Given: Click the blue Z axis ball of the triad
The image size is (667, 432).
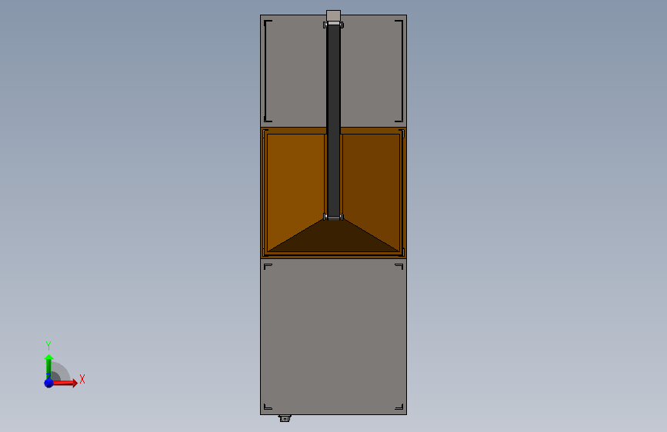Looking at the screenshot, I should (48, 383).
